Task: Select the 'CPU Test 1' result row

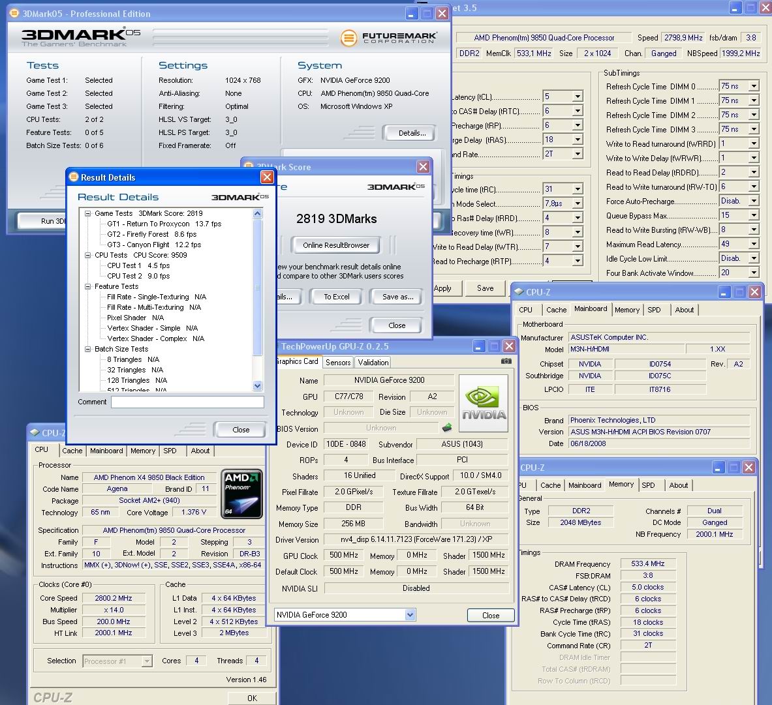Action: 138,265
